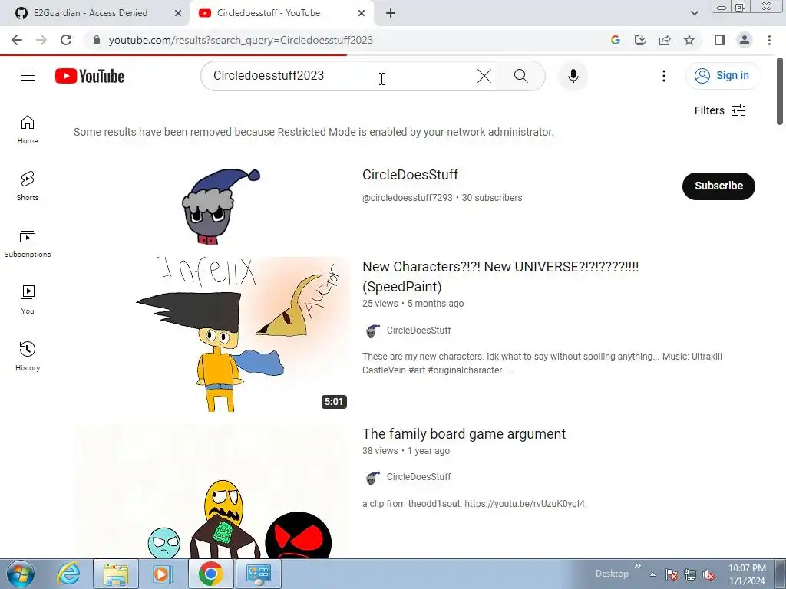This screenshot has width=786, height=589.
Task: Open the Action Center flag icon
Action: pyautogui.click(x=671, y=575)
